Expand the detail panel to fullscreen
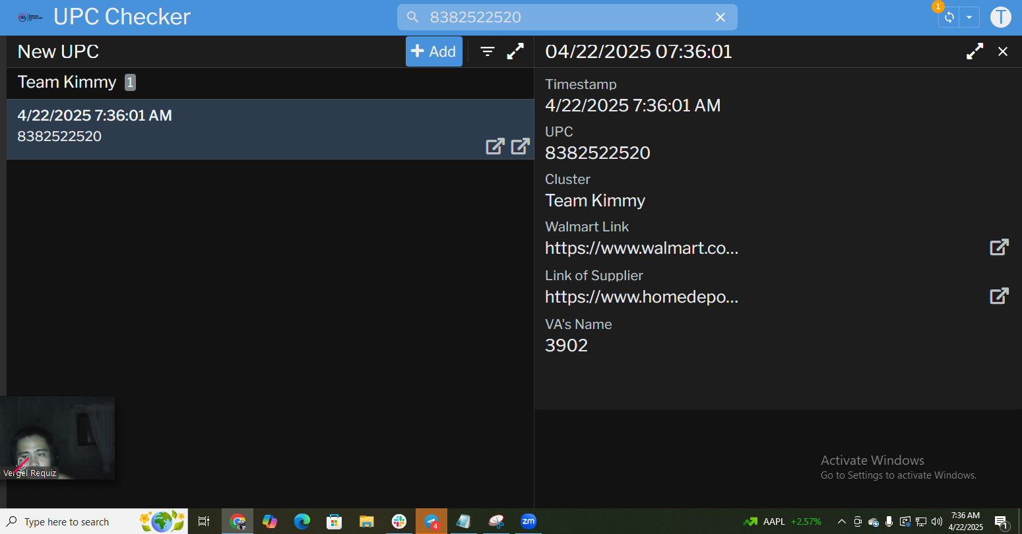 point(974,51)
